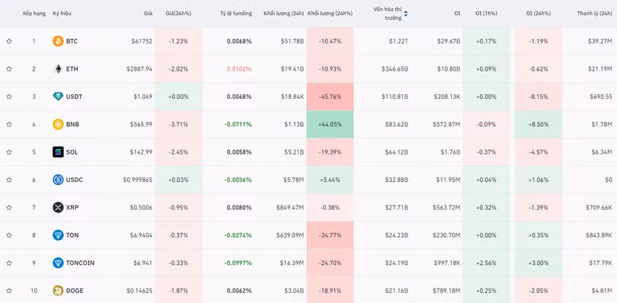Open the USDT symbol link
Image resolution: width=617 pixels, height=303 pixels.
pyautogui.click(x=74, y=97)
